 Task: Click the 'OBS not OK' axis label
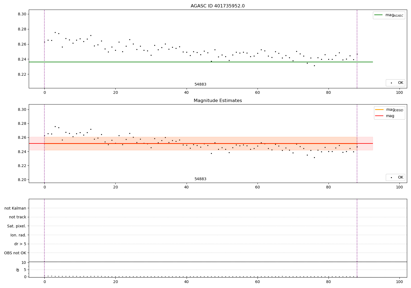click(x=15, y=253)
